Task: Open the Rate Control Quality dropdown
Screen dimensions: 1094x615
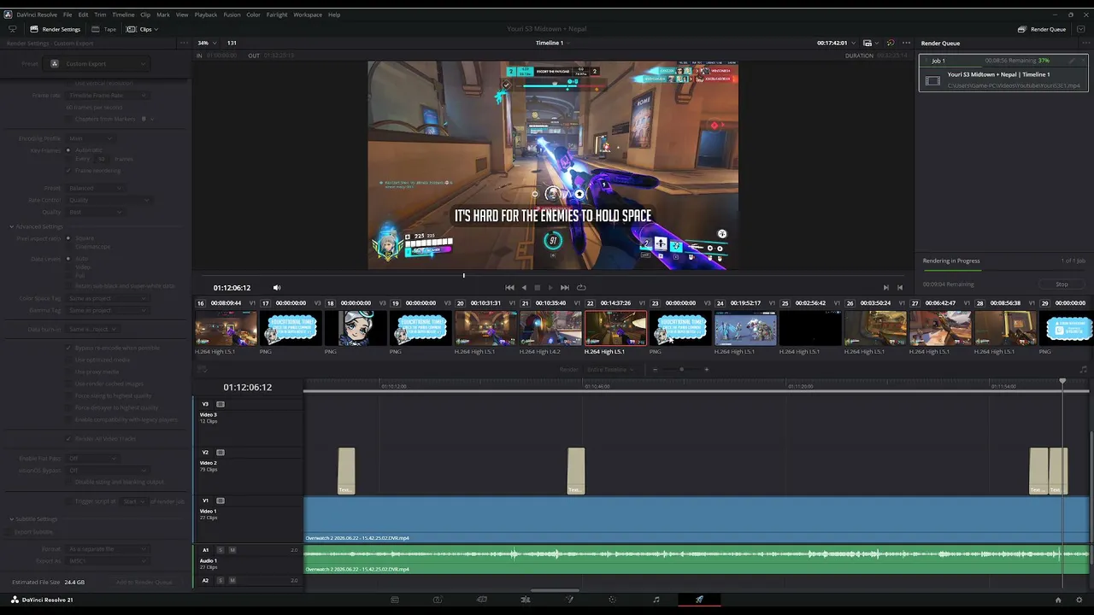Action: (108, 200)
